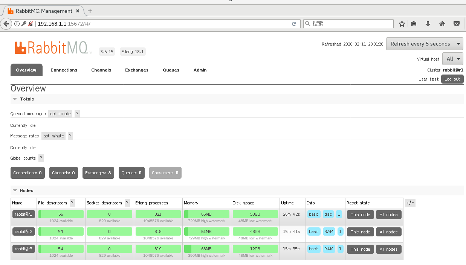This screenshot has width=466, height=265.
Task: Reset stats for All nodes in rabbit@r3 row
Action: pos(389,249)
